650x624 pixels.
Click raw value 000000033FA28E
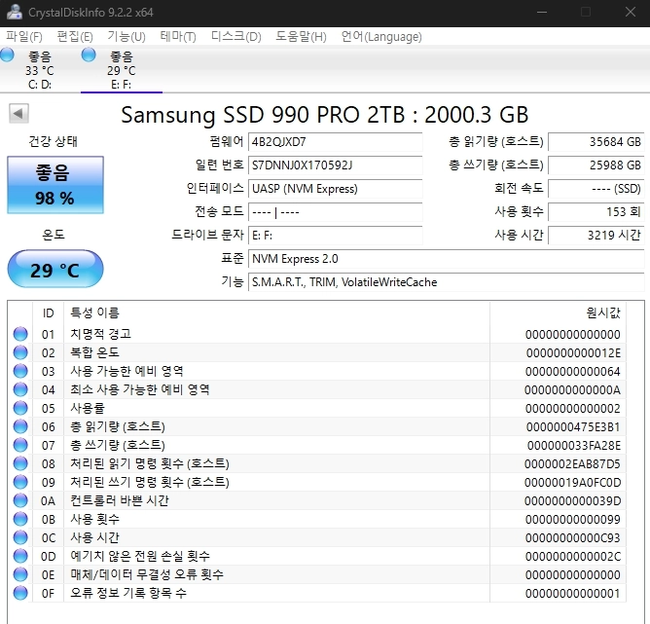[x=574, y=445]
